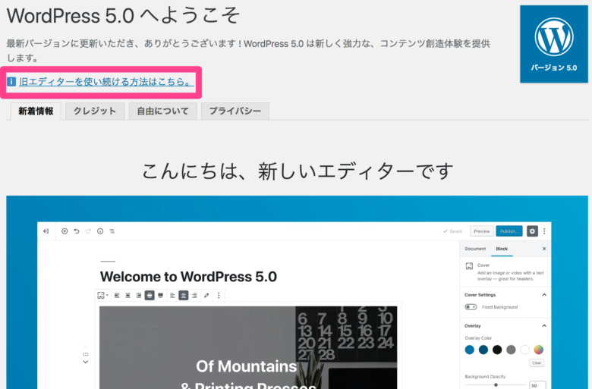Click the exit editor arrow icon in preview
The width and height of the screenshot is (592, 389).
click(x=46, y=231)
